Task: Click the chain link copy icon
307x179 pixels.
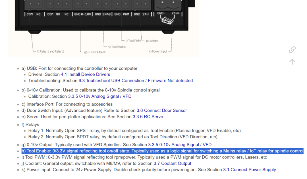Action: [292, 50]
